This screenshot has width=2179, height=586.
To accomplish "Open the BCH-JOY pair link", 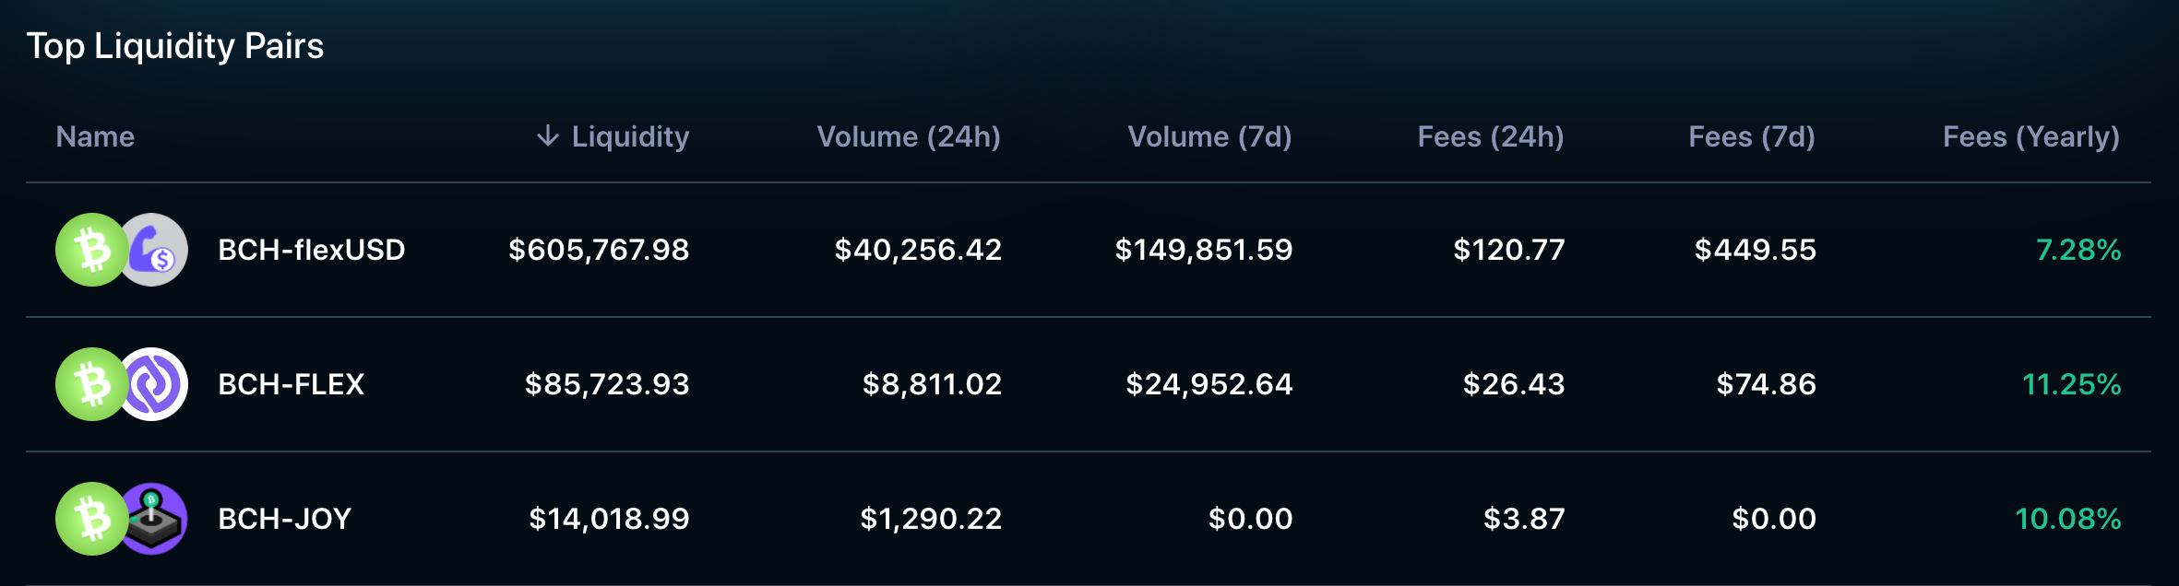I will [285, 519].
